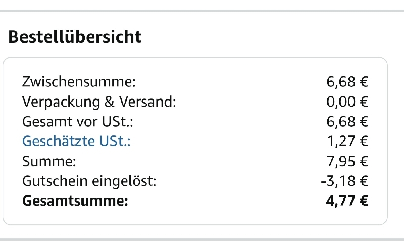Click the Geschätzte USt. link

tap(76, 142)
